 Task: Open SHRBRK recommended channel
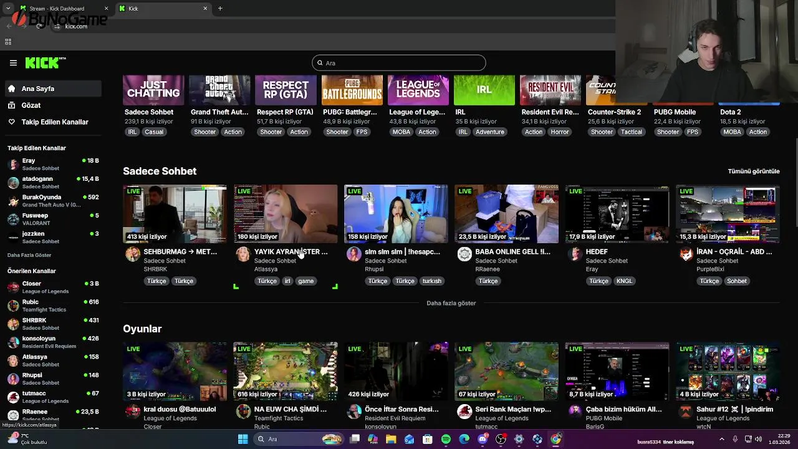coord(53,324)
